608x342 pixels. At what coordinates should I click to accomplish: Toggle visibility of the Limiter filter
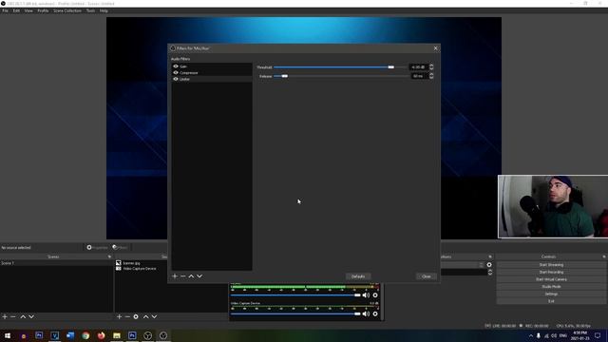176,79
